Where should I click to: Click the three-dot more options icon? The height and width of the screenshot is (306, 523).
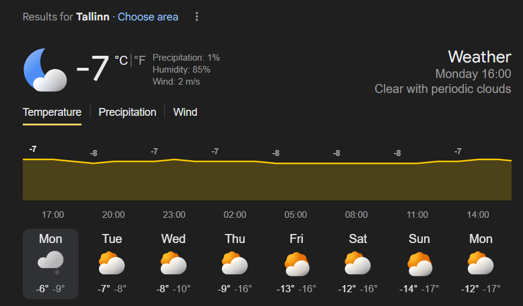click(x=196, y=17)
